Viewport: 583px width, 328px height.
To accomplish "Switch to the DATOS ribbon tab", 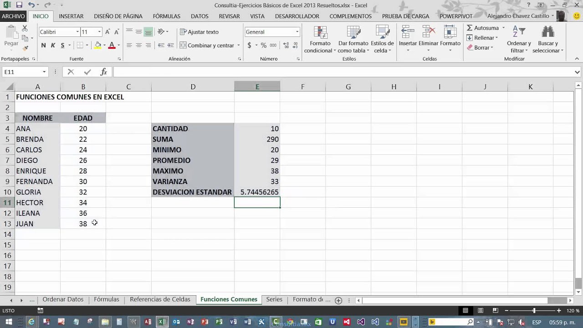I will [x=199, y=16].
